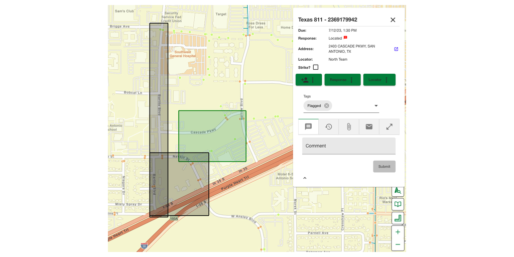Collapse the ticket panel with chevron
Screen dimensions: 514x257
click(305, 178)
